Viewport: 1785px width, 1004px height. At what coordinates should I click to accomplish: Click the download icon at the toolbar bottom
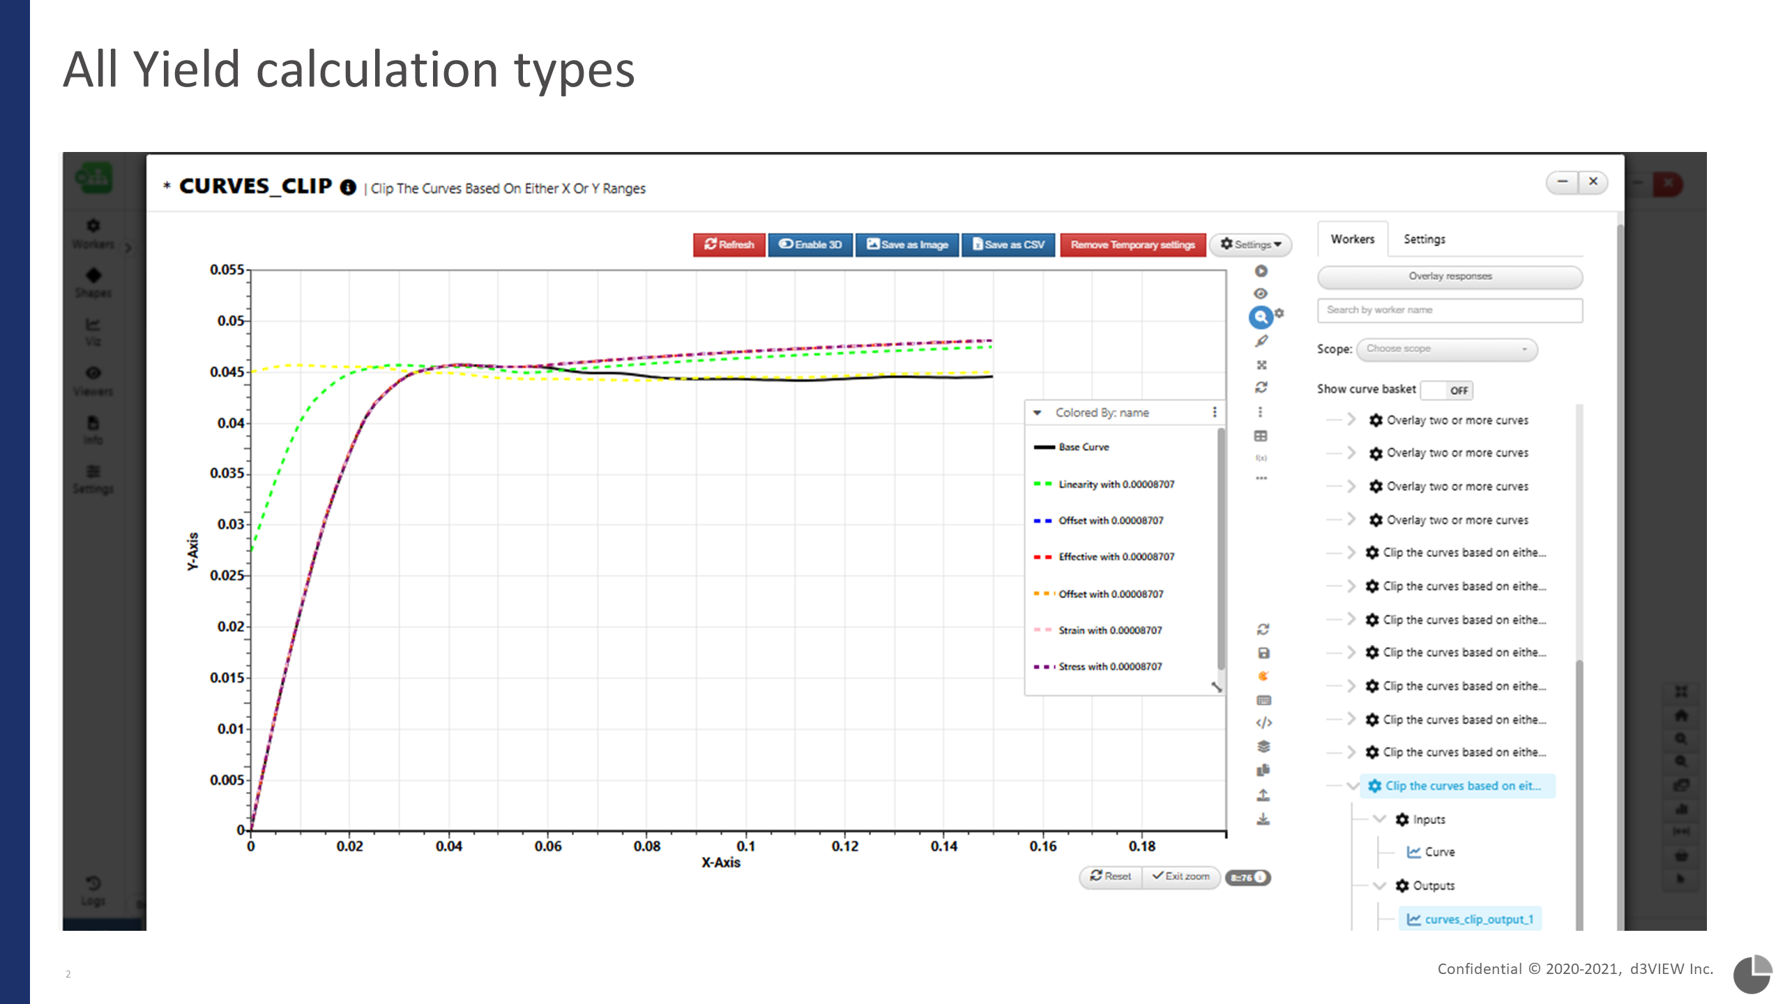coord(1263,819)
